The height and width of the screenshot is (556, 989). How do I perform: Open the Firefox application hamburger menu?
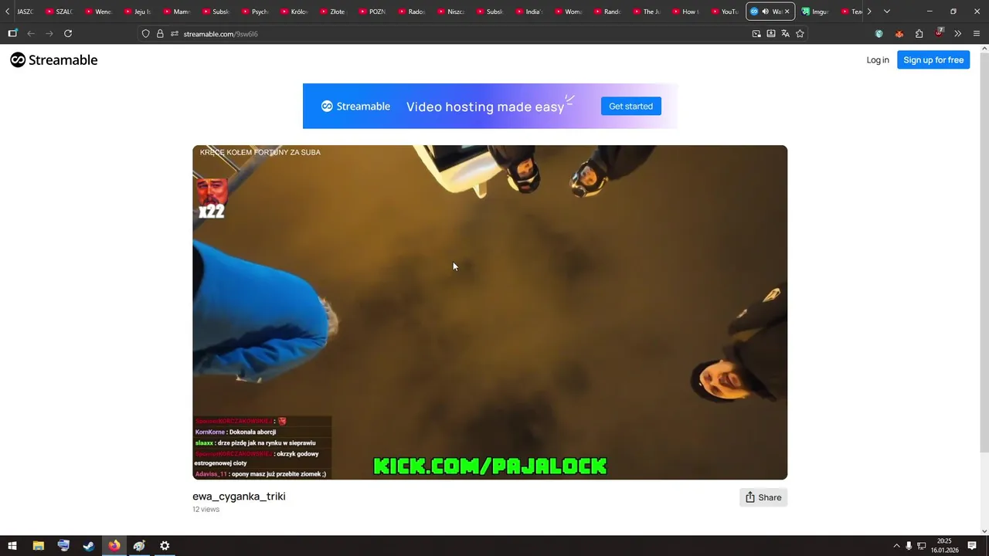point(977,34)
